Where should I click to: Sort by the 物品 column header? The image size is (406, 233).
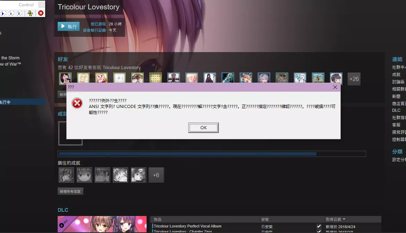(158, 219)
